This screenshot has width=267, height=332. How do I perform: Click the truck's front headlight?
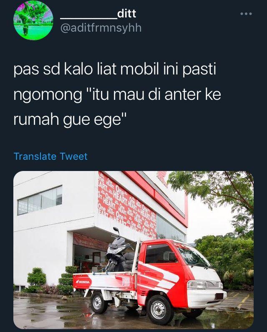[x=196, y=285]
